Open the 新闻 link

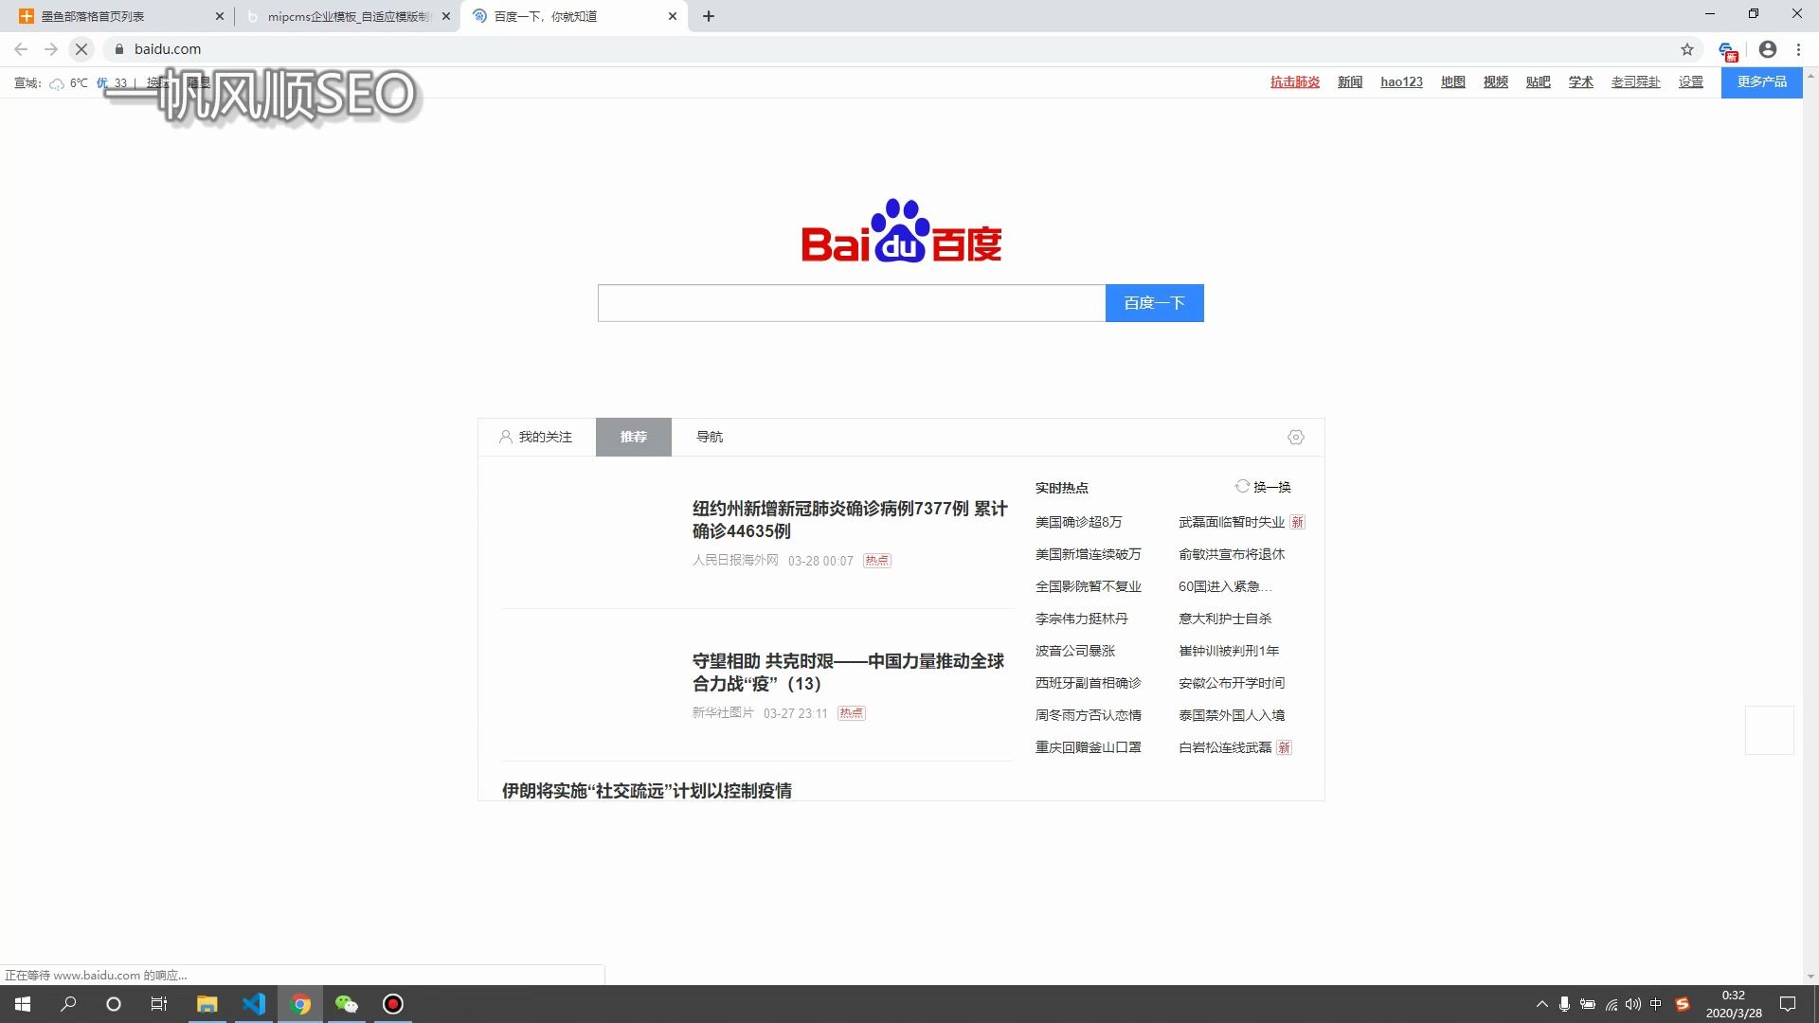[1350, 82]
